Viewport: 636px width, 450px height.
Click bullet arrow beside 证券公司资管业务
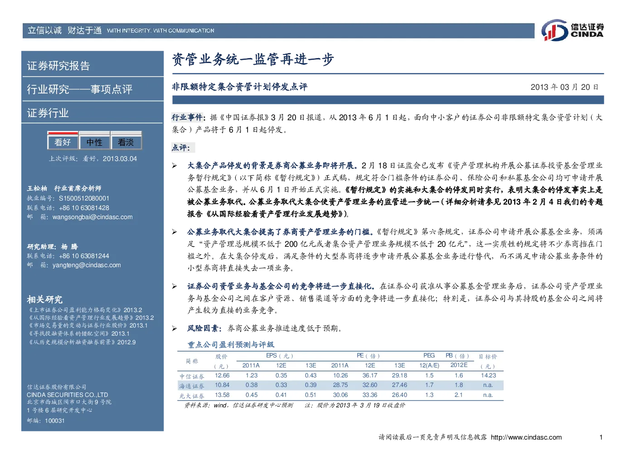(175, 286)
